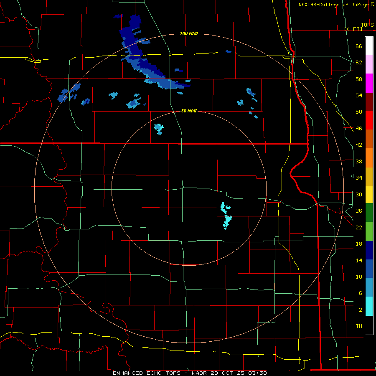Viewport: 376px width, 376px height.
Task: Click the '10' legend value
Action: [x=359, y=277]
